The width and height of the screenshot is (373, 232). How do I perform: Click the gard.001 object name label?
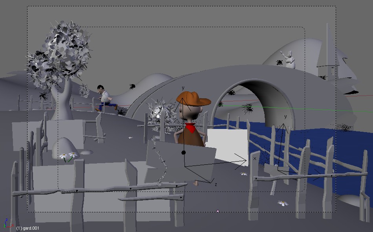27,228
